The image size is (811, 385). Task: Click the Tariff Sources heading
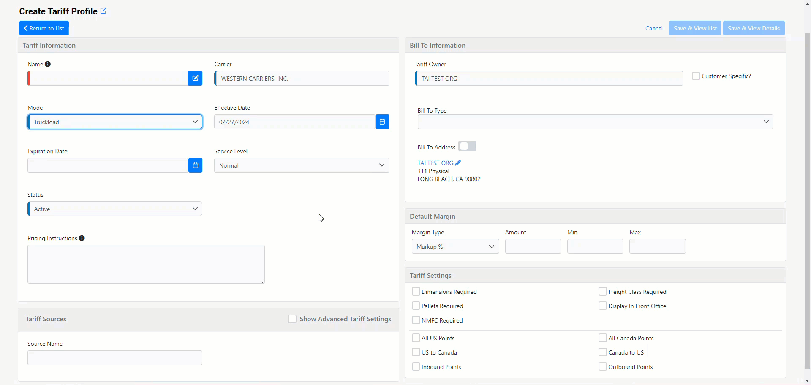pyautogui.click(x=46, y=319)
